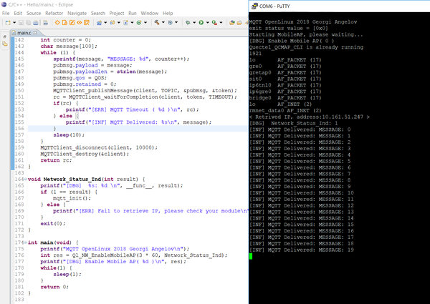
Task: Click 'MESSAGE: 19' line in PuTTY
Action: [x=302, y=250]
